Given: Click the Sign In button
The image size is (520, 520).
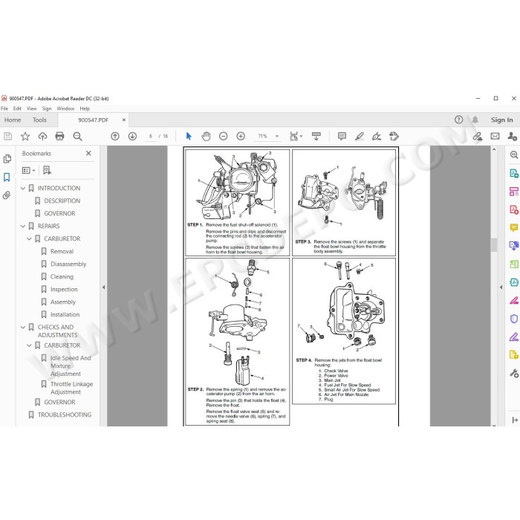Looking at the screenshot, I should coord(501,120).
